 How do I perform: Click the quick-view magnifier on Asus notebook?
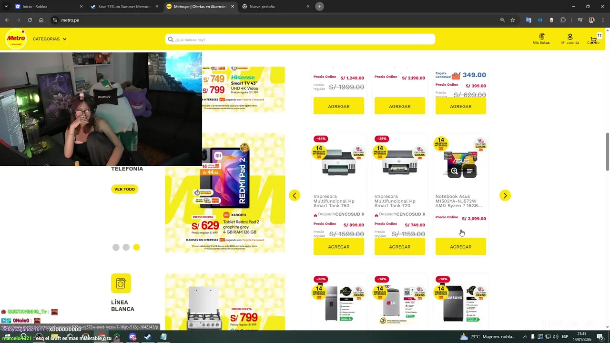tap(454, 171)
